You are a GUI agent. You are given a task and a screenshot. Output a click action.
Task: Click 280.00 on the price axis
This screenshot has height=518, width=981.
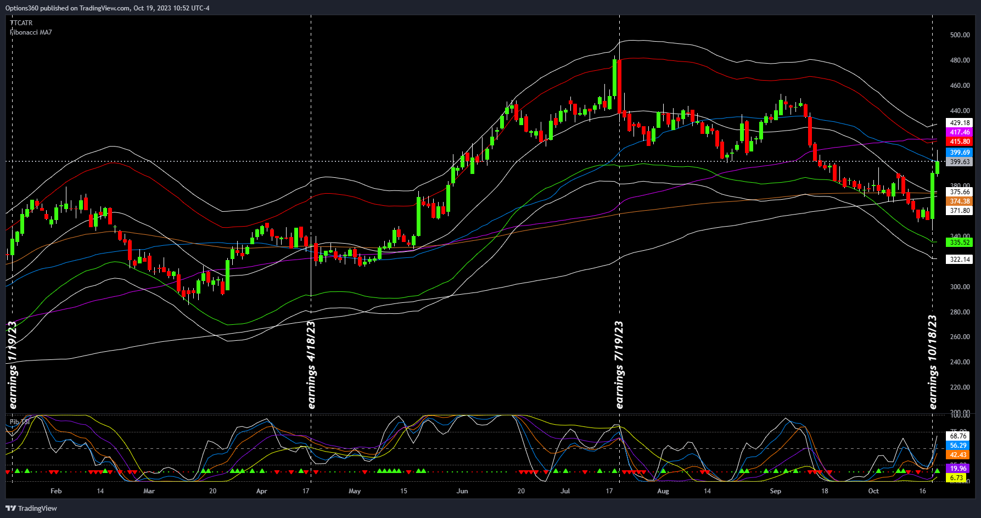pyautogui.click(x=960, y=312)
